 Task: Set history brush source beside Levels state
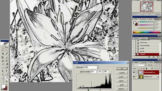click(134, 48)
